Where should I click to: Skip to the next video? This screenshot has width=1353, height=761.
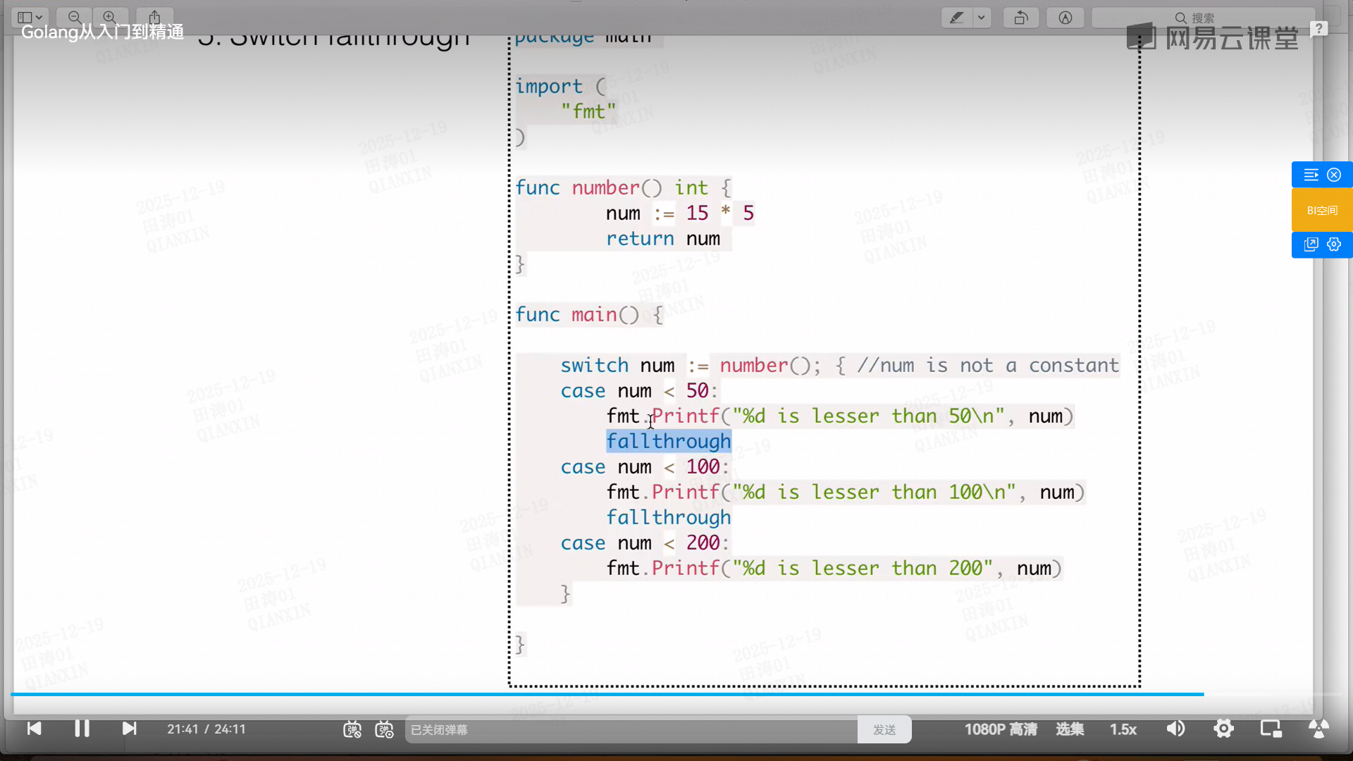coord(129,729)
